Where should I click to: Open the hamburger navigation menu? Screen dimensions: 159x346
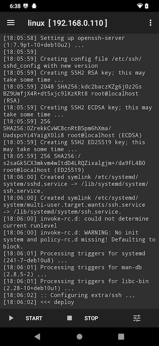(x=11, y=23)
